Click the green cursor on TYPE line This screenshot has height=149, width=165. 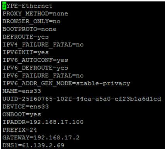[x=4, y=6]
